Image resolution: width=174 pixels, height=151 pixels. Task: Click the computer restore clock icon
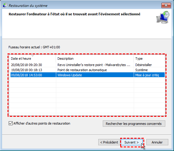pyautogui.click(x=163, y=17)
